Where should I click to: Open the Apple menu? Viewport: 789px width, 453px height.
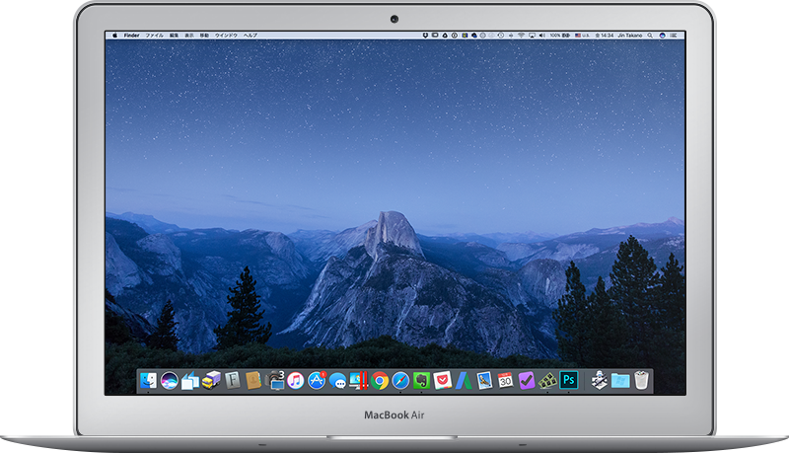(114, 36)
